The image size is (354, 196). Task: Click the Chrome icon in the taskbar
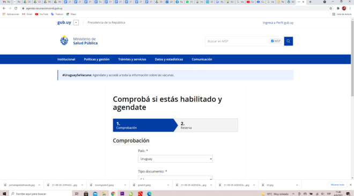click(113, 194)
